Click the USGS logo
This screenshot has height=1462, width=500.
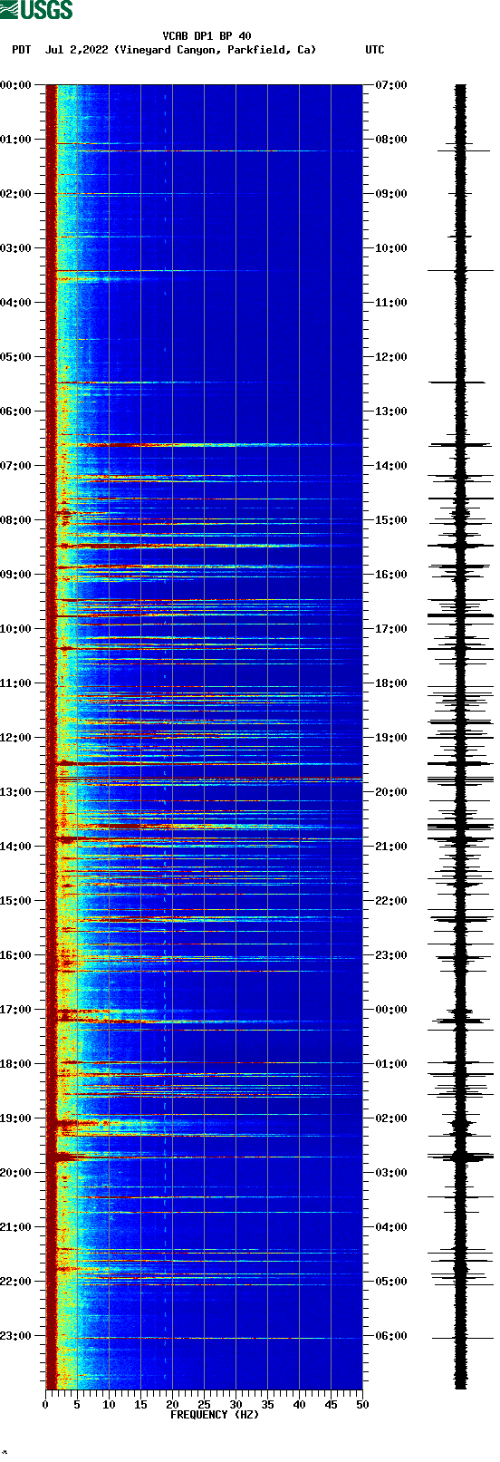(x=36, y=10)
